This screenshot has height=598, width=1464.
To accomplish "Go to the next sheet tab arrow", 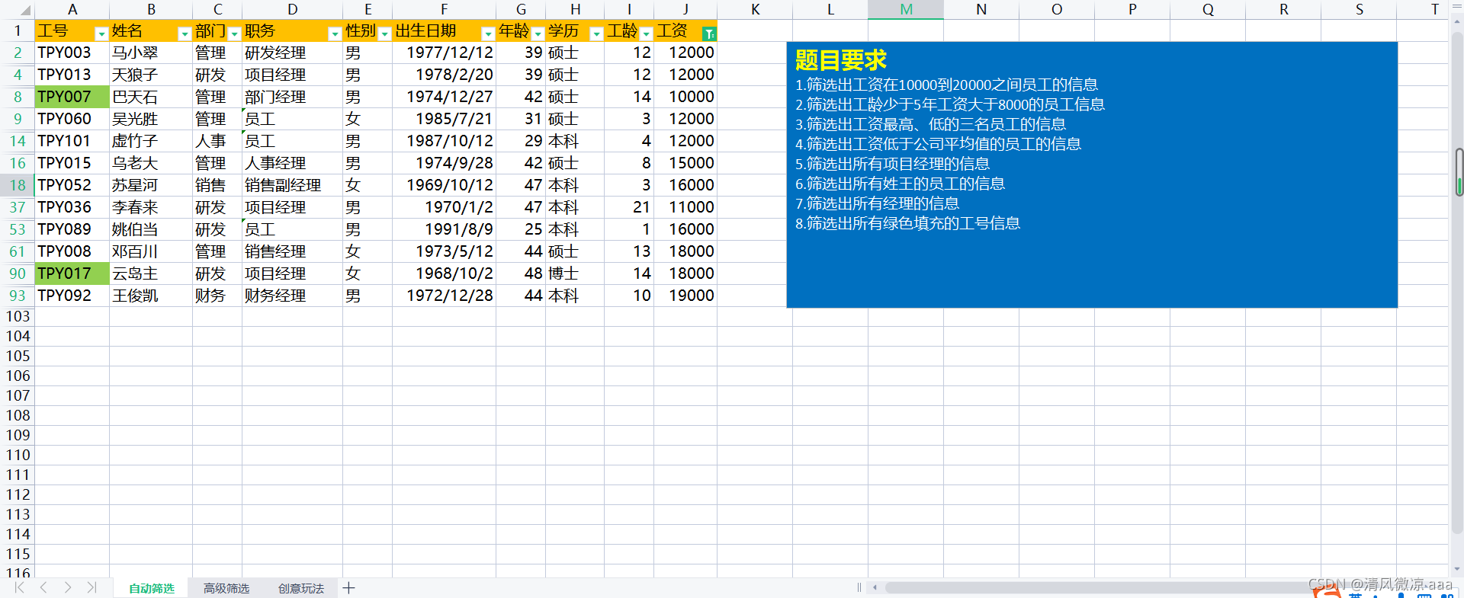I will point(68,587).
